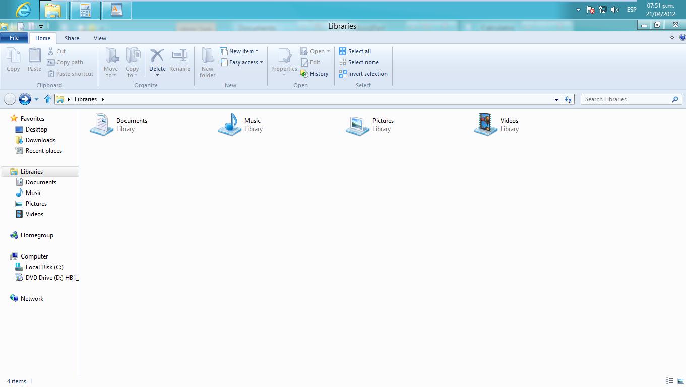The width and height of the screenshot is (686, 387).
Task: Switch to details view in status bar
Action: tap(669, 381)
